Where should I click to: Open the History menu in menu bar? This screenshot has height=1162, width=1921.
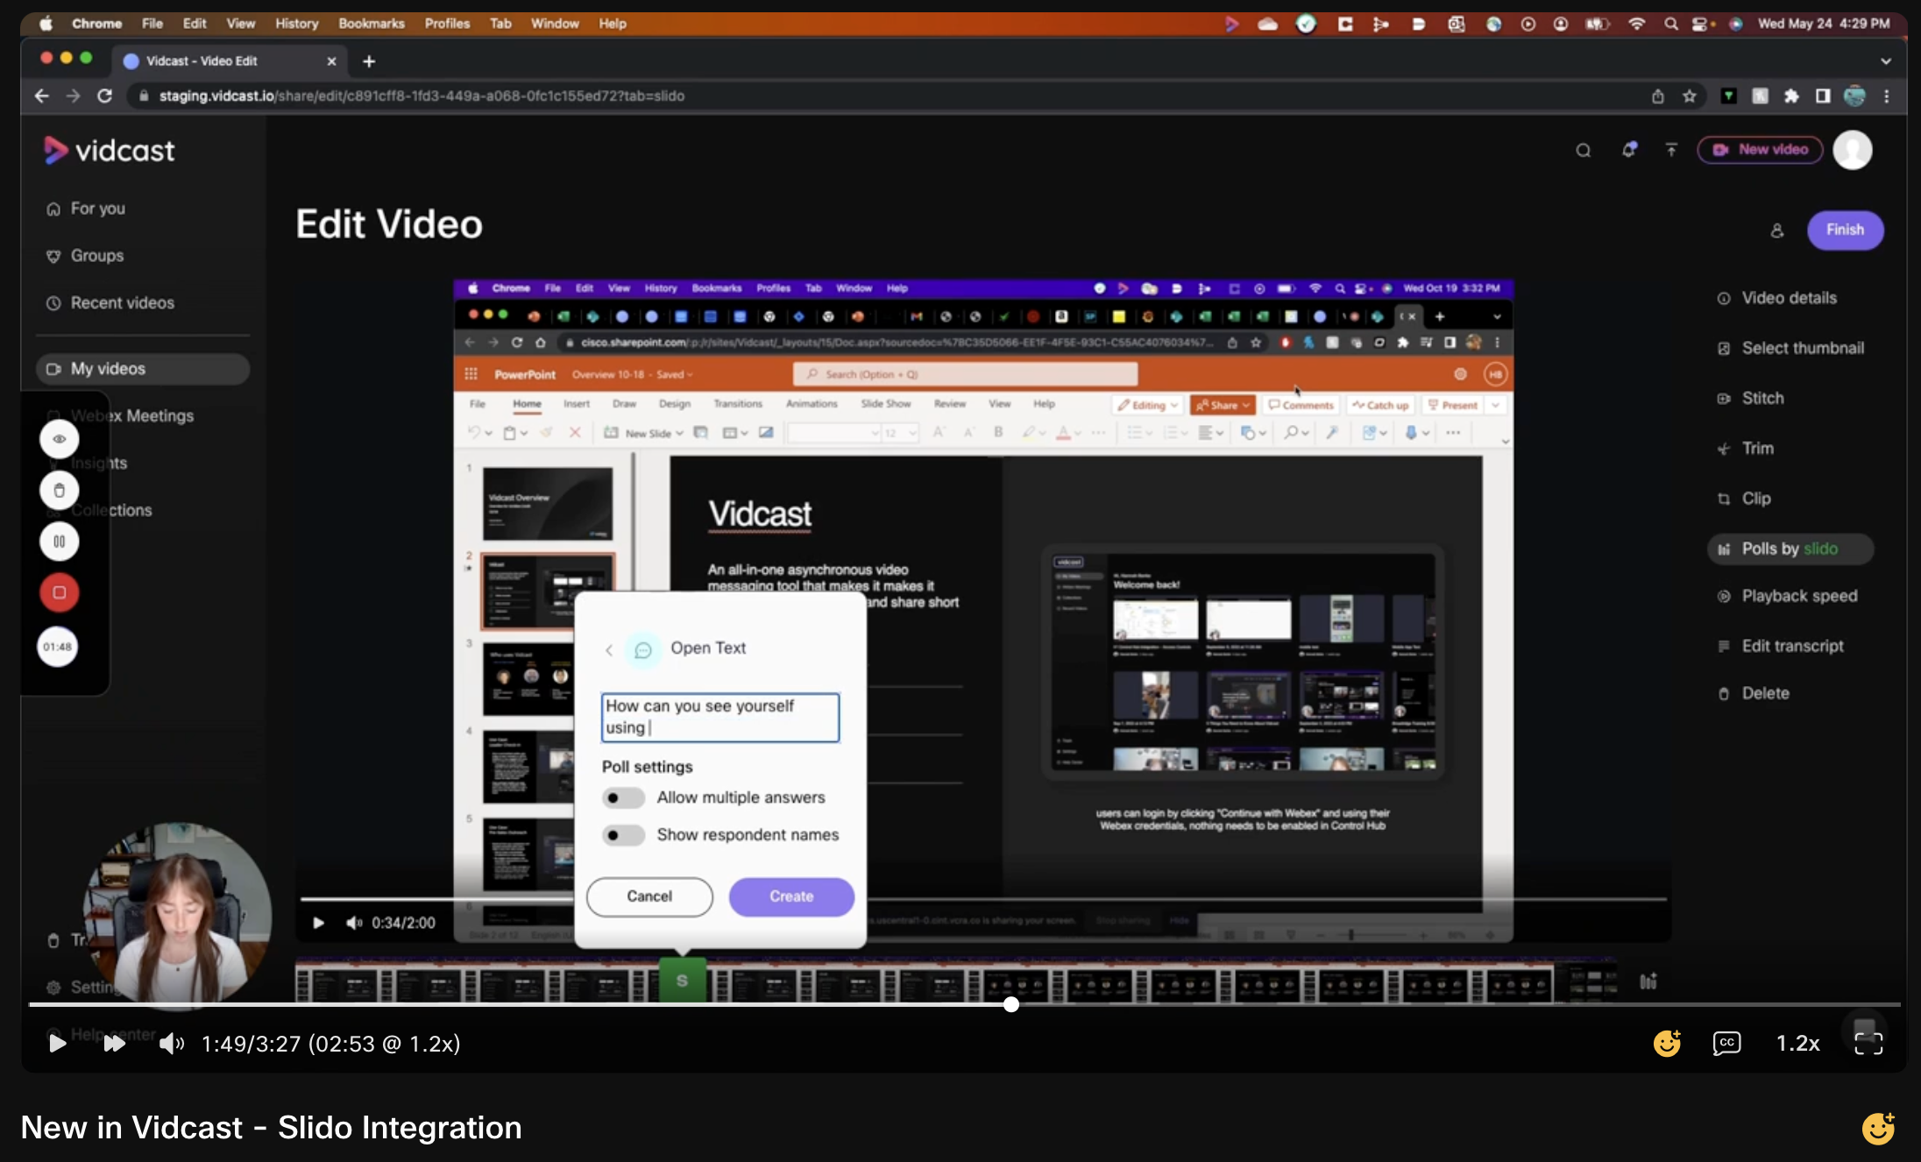[296, 24]
